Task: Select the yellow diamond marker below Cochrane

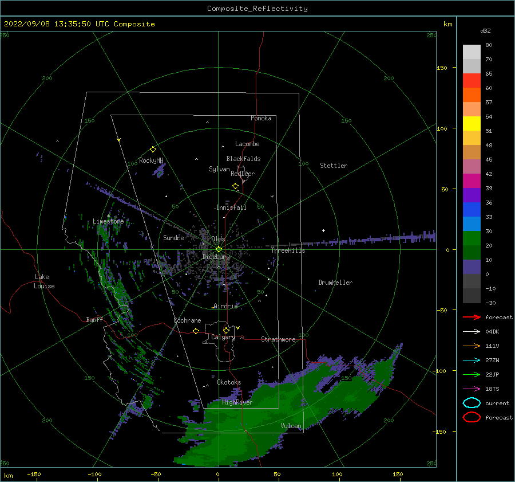Action: tap(196, 331)
